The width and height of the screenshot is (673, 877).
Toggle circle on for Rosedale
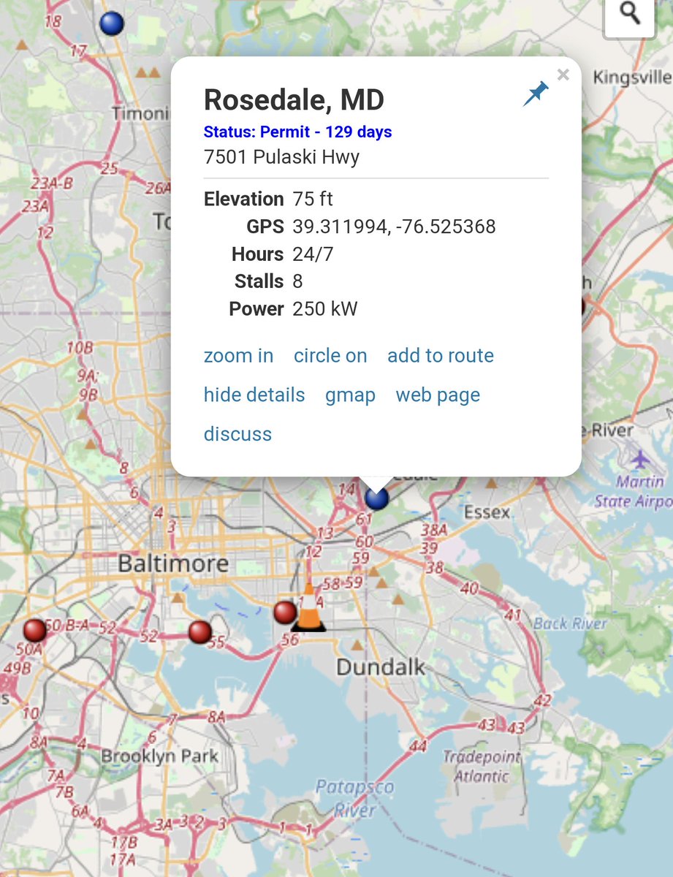330,356
